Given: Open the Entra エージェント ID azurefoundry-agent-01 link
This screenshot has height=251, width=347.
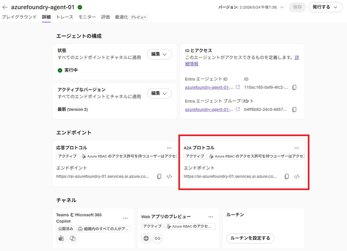Looking at the screenshot, I should tap(209, 87).
